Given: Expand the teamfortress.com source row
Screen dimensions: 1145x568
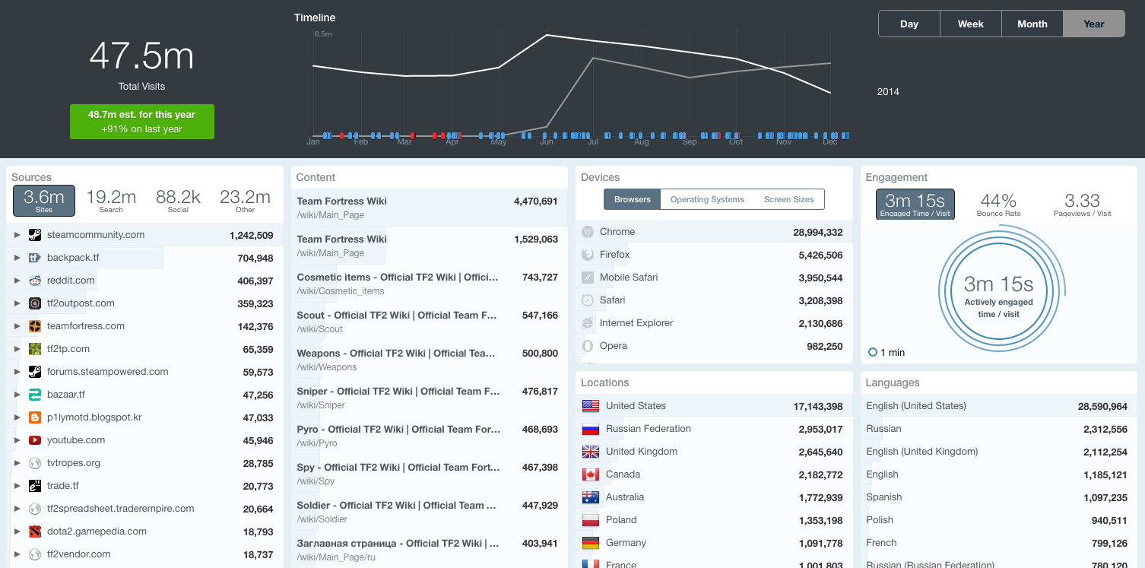Looking at the screenshot, I should [x=17, y=326].
